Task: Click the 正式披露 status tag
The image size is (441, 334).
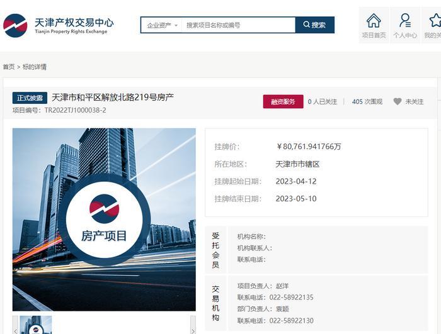Action: [30, 98]
